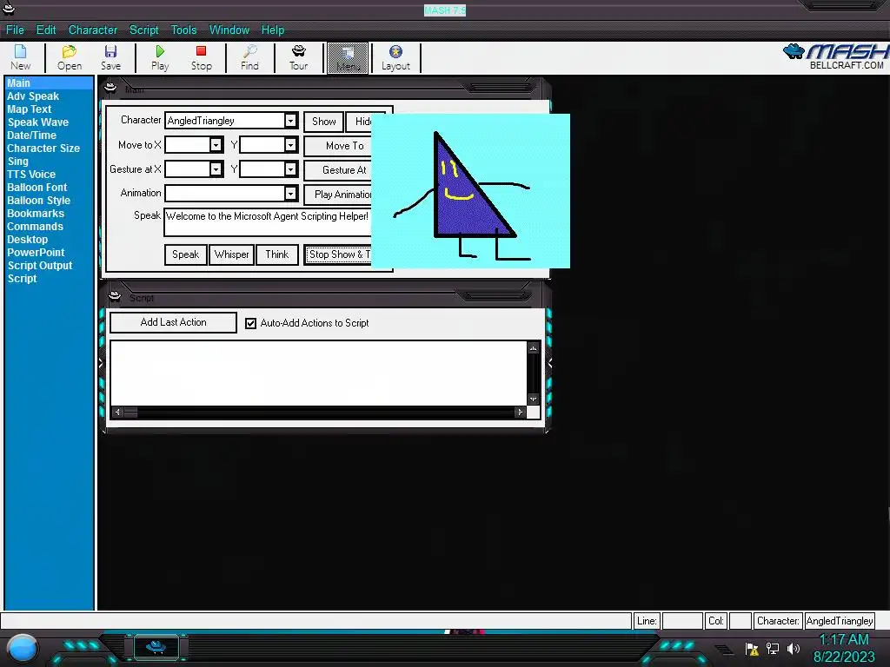Open the Layout toolbar option
Viewport: 890px width, 667px height.
click(395, 58)
